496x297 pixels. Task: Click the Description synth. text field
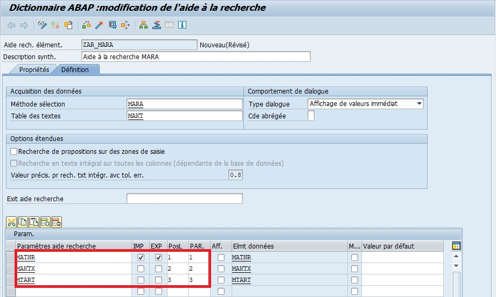[195, 57]
